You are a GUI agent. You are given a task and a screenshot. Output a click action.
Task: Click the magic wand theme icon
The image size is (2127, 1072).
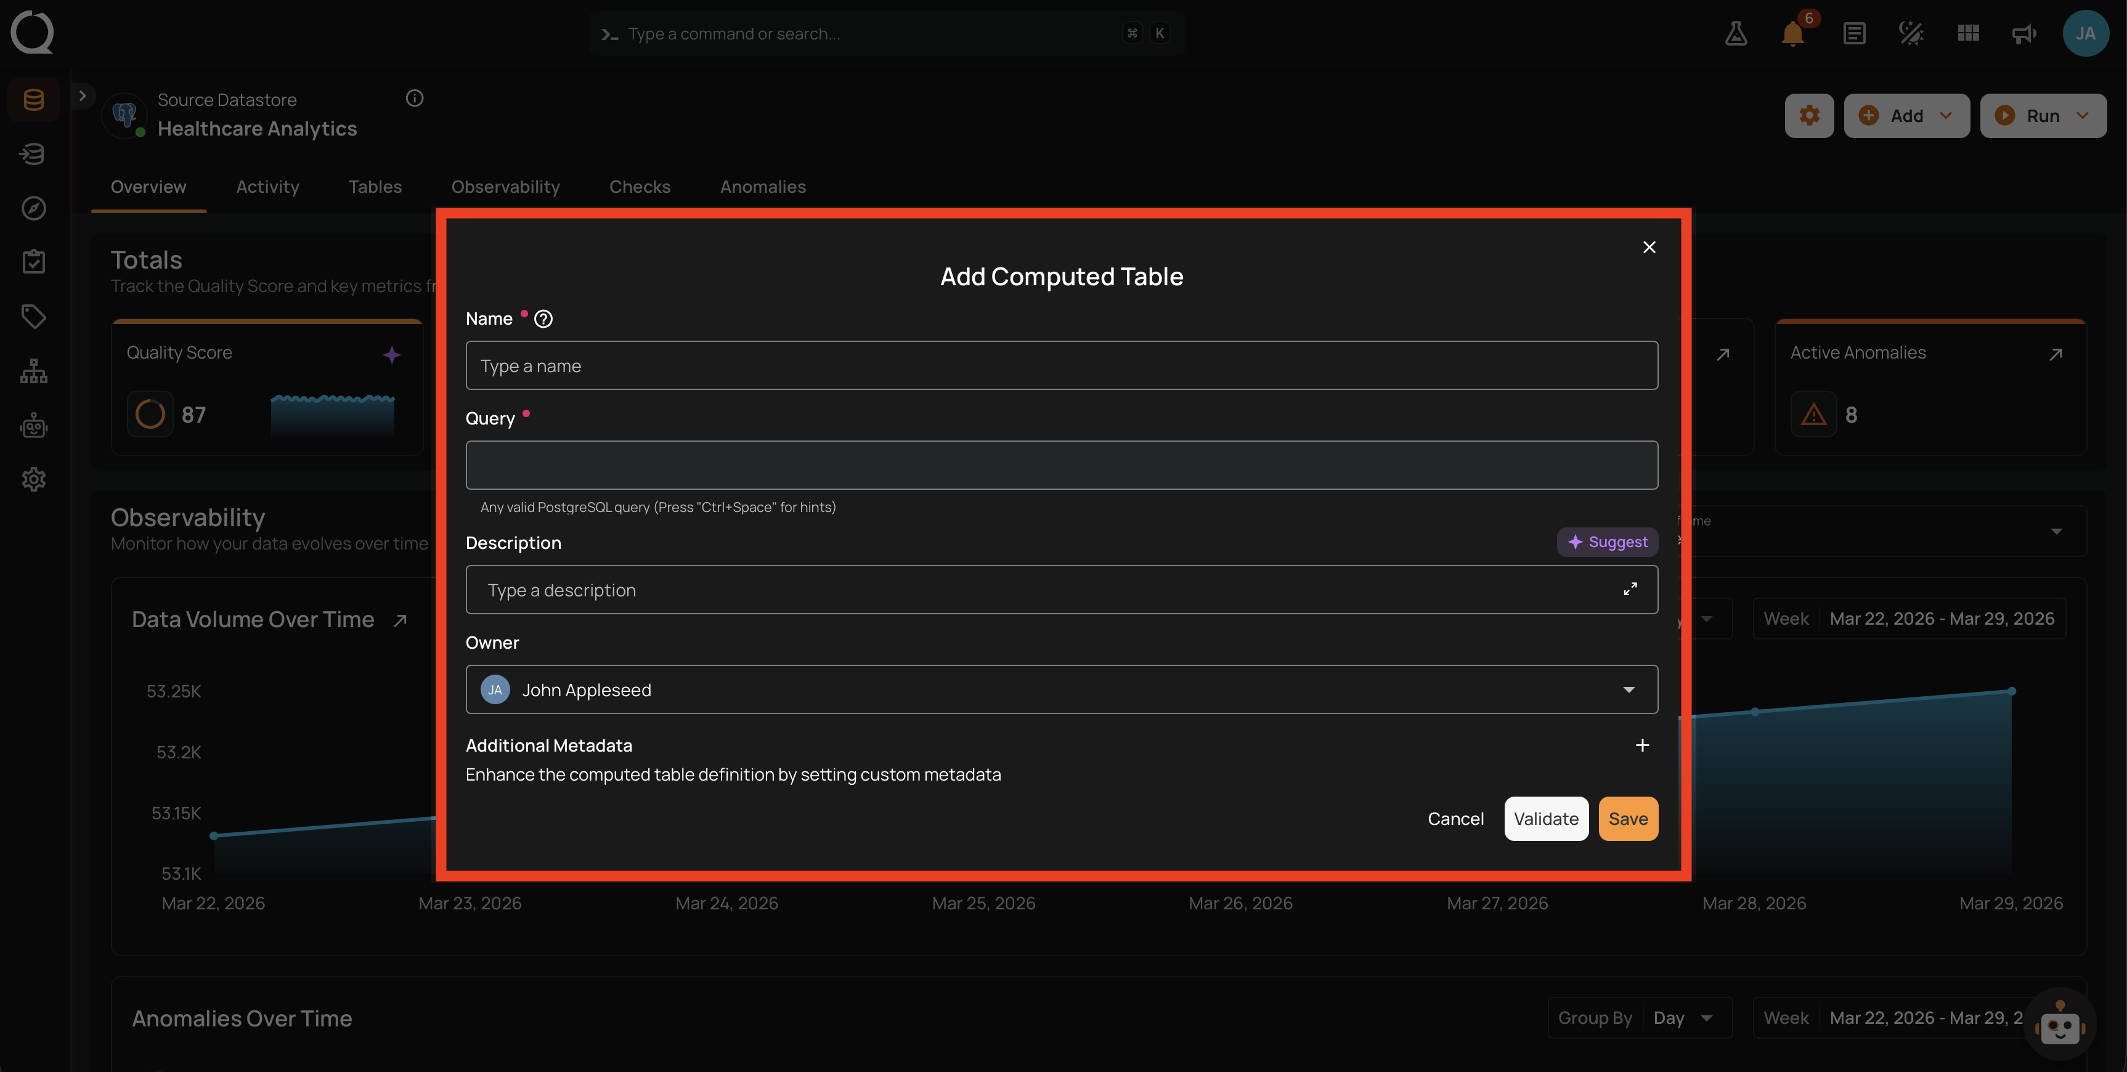[1911, 33]
